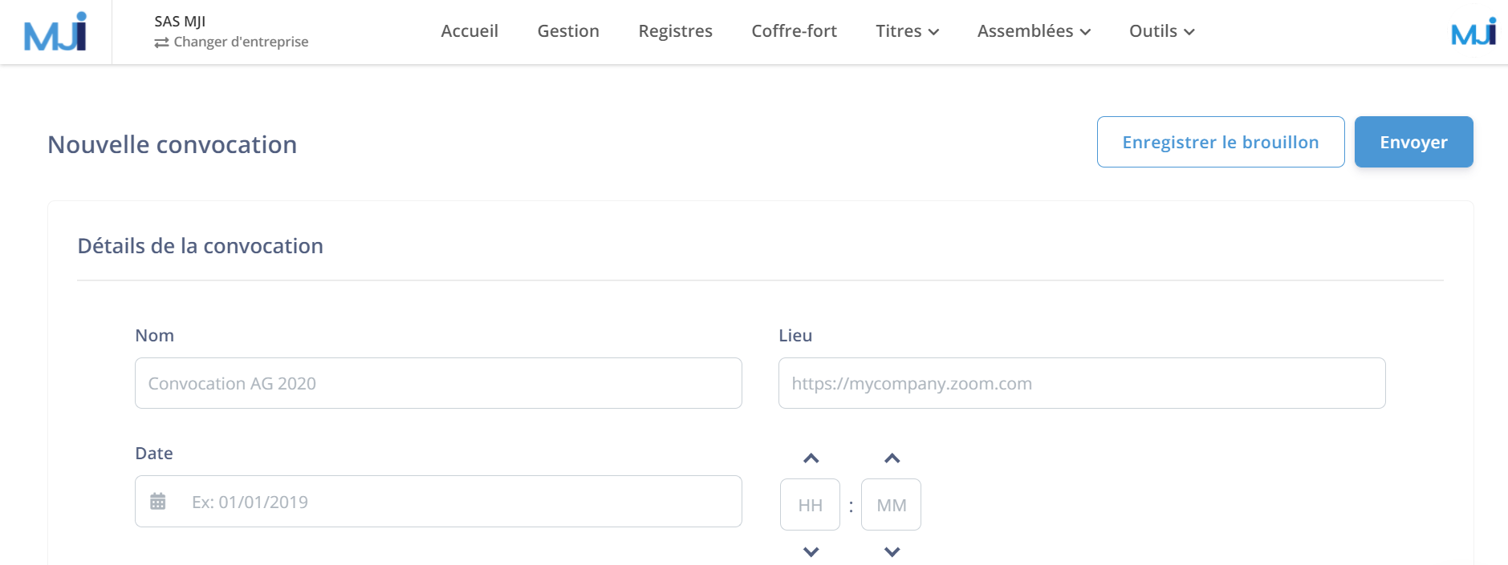Focus the Lieu text field

[x=1081, y=383]
